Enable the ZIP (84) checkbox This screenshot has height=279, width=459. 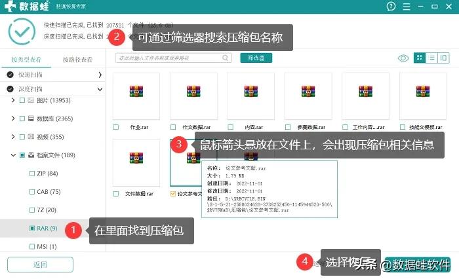point(31,174)
